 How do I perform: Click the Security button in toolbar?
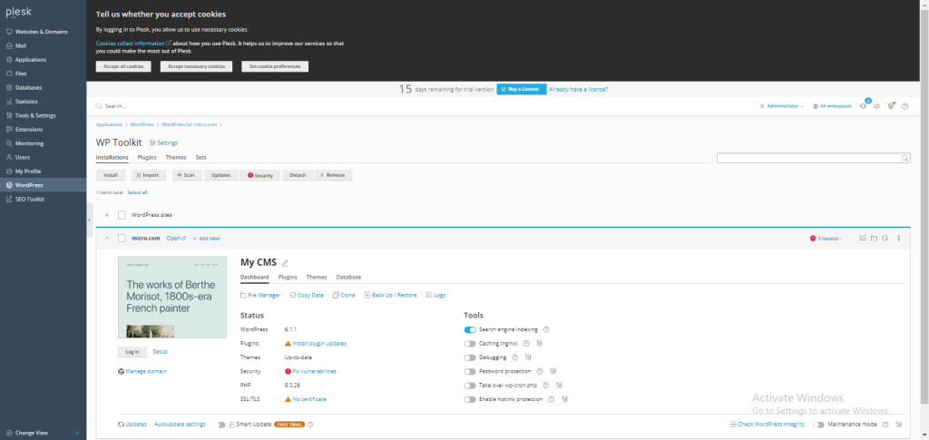(x=259, y=175)
